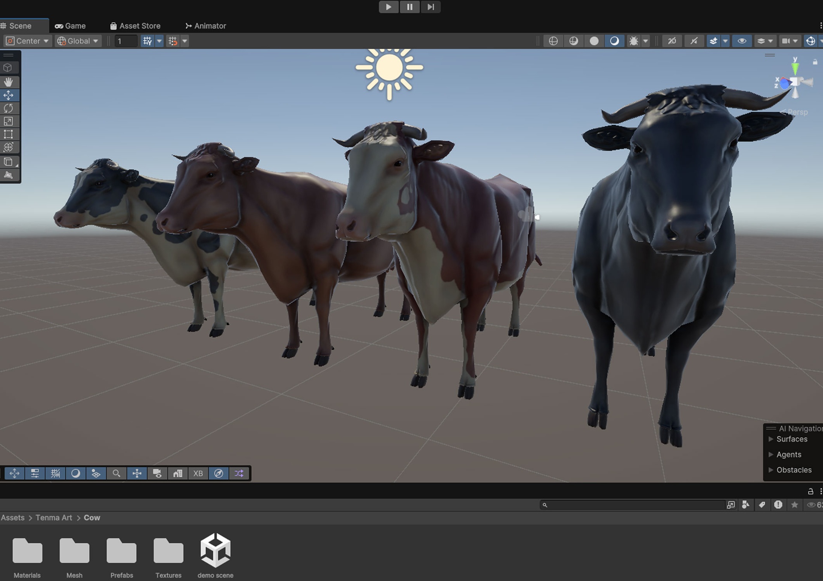
Task: Select the half-shaded globe draw mode
Action: 574,41
